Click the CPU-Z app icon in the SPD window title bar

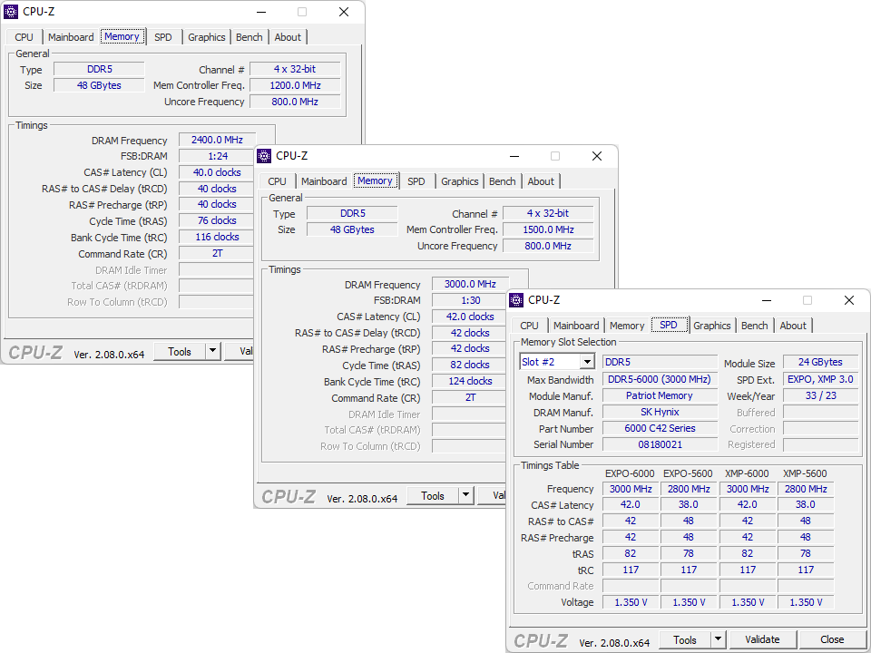(x=516, y=300)
